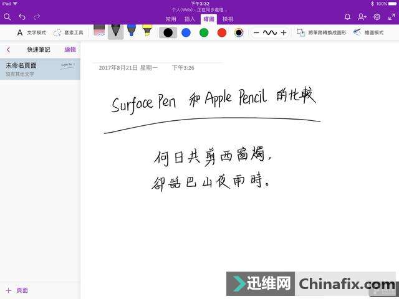
Task: Select the 未命名頁面 page entry
Action: point(40,69)
